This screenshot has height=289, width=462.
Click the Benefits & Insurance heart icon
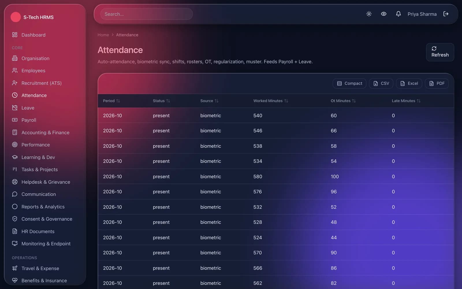(x=15, y=280)
